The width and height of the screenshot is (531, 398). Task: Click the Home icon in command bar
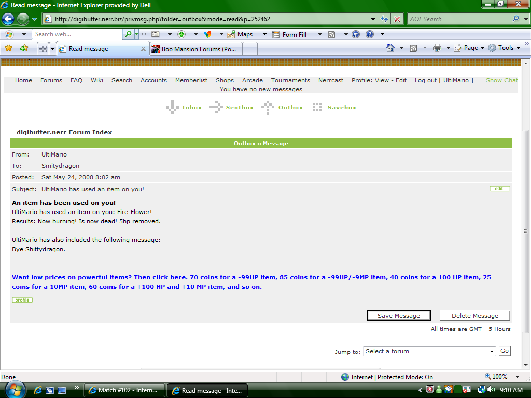click(391, 48)
